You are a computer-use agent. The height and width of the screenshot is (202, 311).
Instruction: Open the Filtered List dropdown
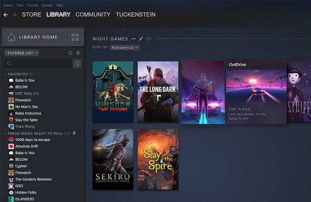(x=22, y=53)
